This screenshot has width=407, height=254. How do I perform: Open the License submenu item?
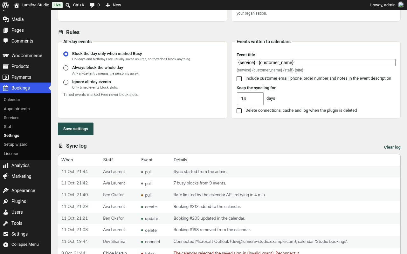click(x=11, y=154)
